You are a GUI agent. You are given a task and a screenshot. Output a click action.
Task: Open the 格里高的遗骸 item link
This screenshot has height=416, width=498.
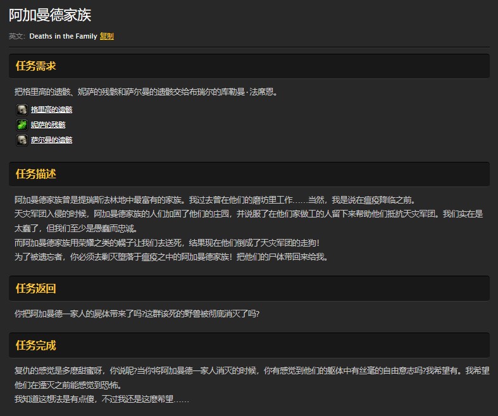coord(51,110)
